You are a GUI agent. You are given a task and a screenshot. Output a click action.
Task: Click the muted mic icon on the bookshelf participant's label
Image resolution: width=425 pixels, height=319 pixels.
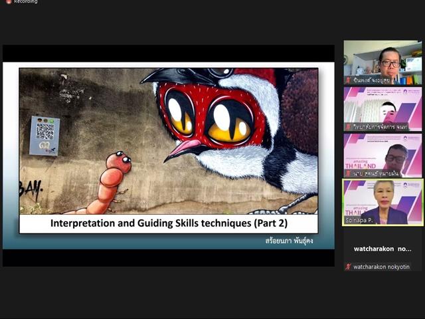point(348,80)
